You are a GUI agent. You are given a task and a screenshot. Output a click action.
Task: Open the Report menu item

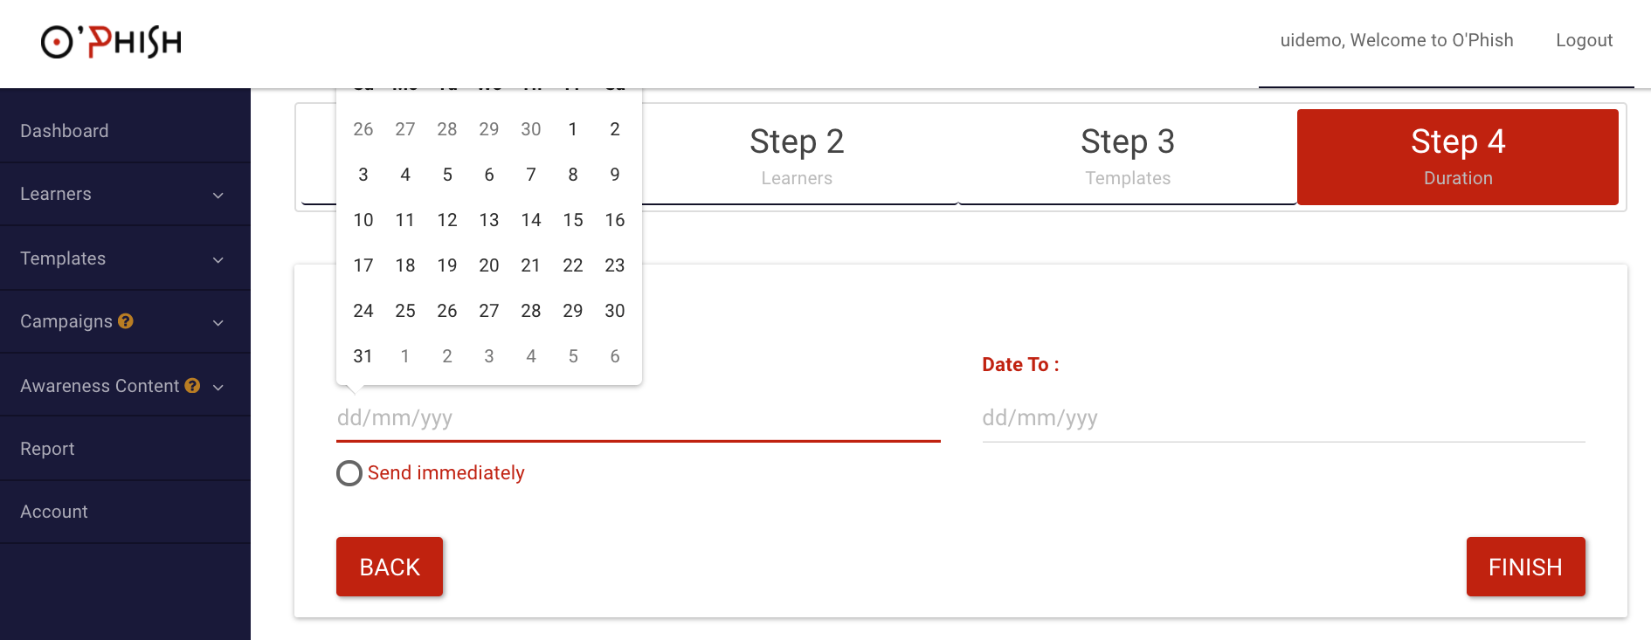47,449
